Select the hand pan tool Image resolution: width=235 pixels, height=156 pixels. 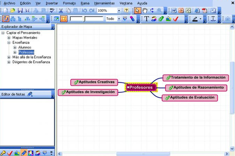(x=145, y=11)
